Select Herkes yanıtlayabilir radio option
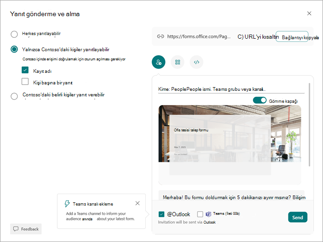Viewport: 323px width, 242px height. [x=14, y=34]
